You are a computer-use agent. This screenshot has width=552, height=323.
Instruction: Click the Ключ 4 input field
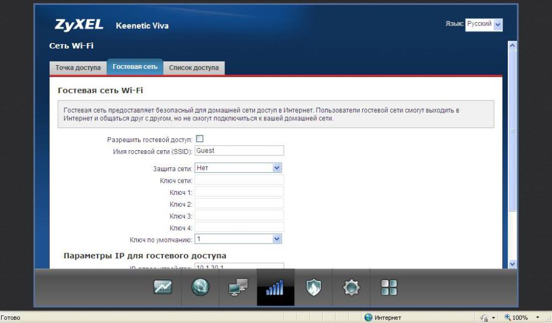239,227
